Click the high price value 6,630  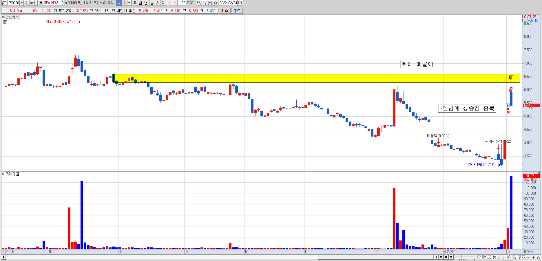coord(193,11)
